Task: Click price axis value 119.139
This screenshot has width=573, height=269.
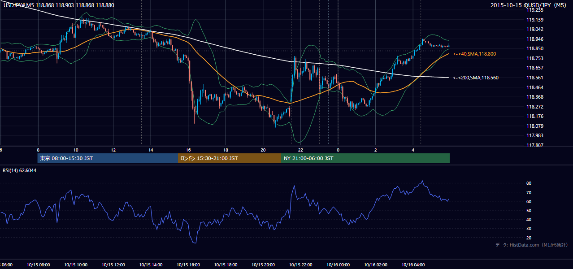Action: pos(535,20)
